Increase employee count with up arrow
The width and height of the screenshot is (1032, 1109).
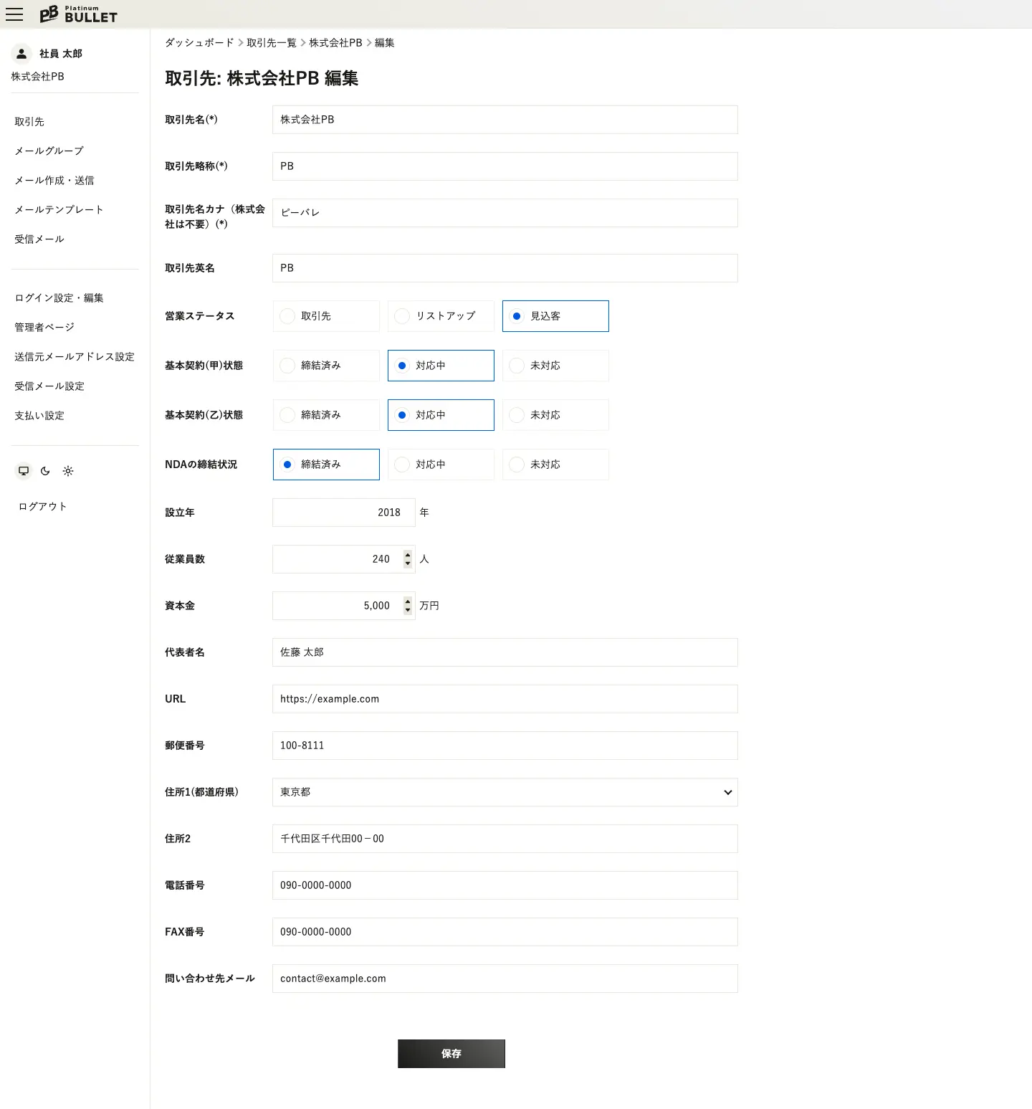pos(408,555)
